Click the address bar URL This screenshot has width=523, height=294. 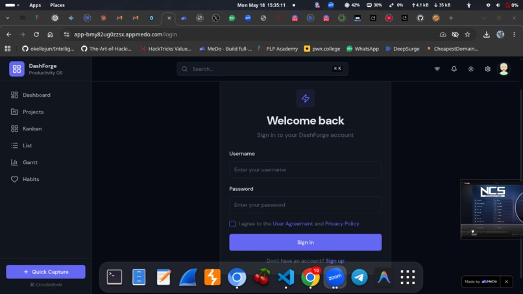[125, 34]
